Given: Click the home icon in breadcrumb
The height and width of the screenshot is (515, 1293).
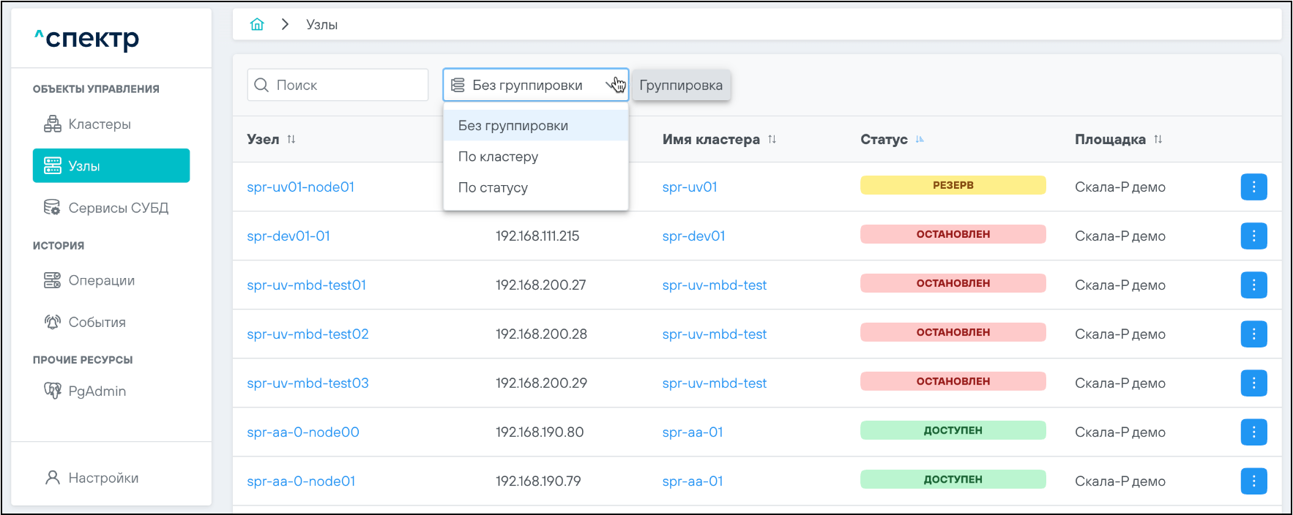Looking at the screenshot, I should click(x=257, y=24).
